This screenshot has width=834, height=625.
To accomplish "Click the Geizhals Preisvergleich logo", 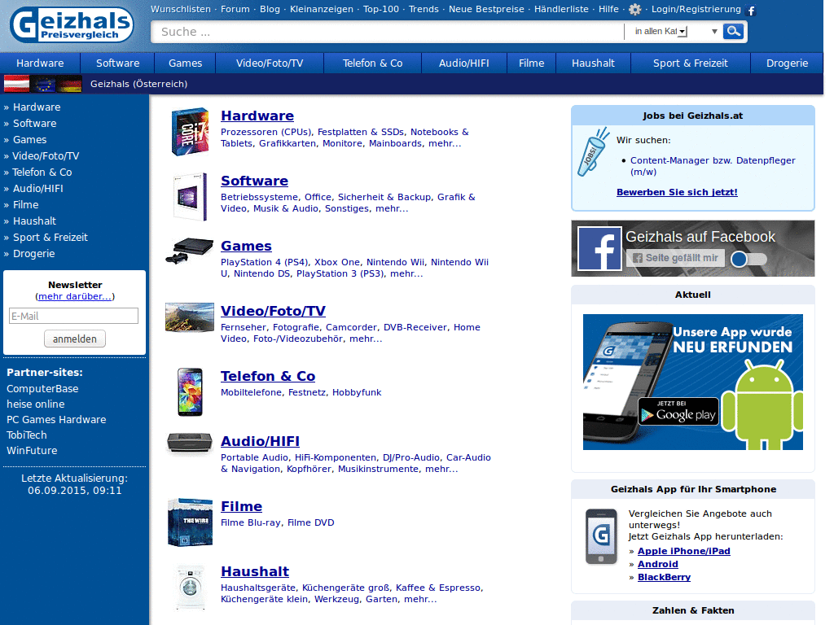I will tap(72, 25).
